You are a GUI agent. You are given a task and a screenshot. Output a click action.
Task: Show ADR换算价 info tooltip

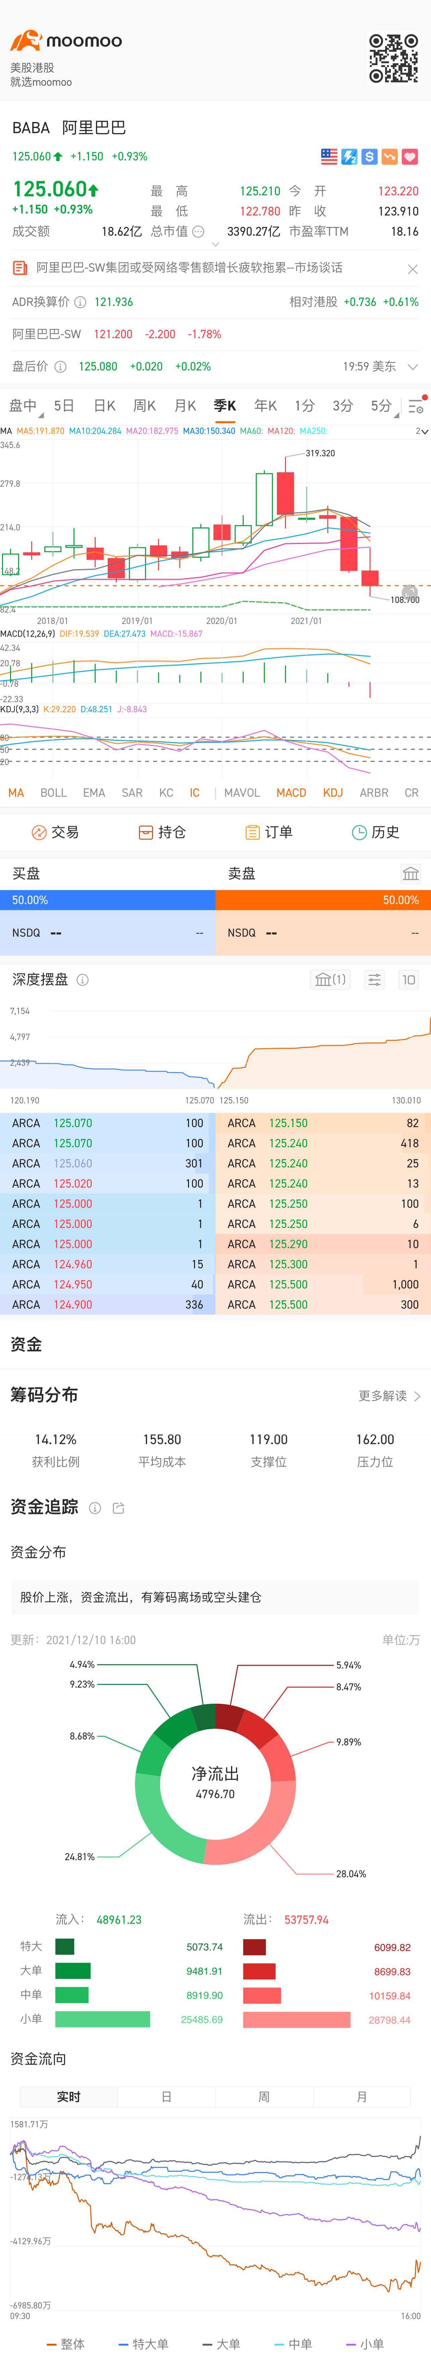[x=80, y=302]
